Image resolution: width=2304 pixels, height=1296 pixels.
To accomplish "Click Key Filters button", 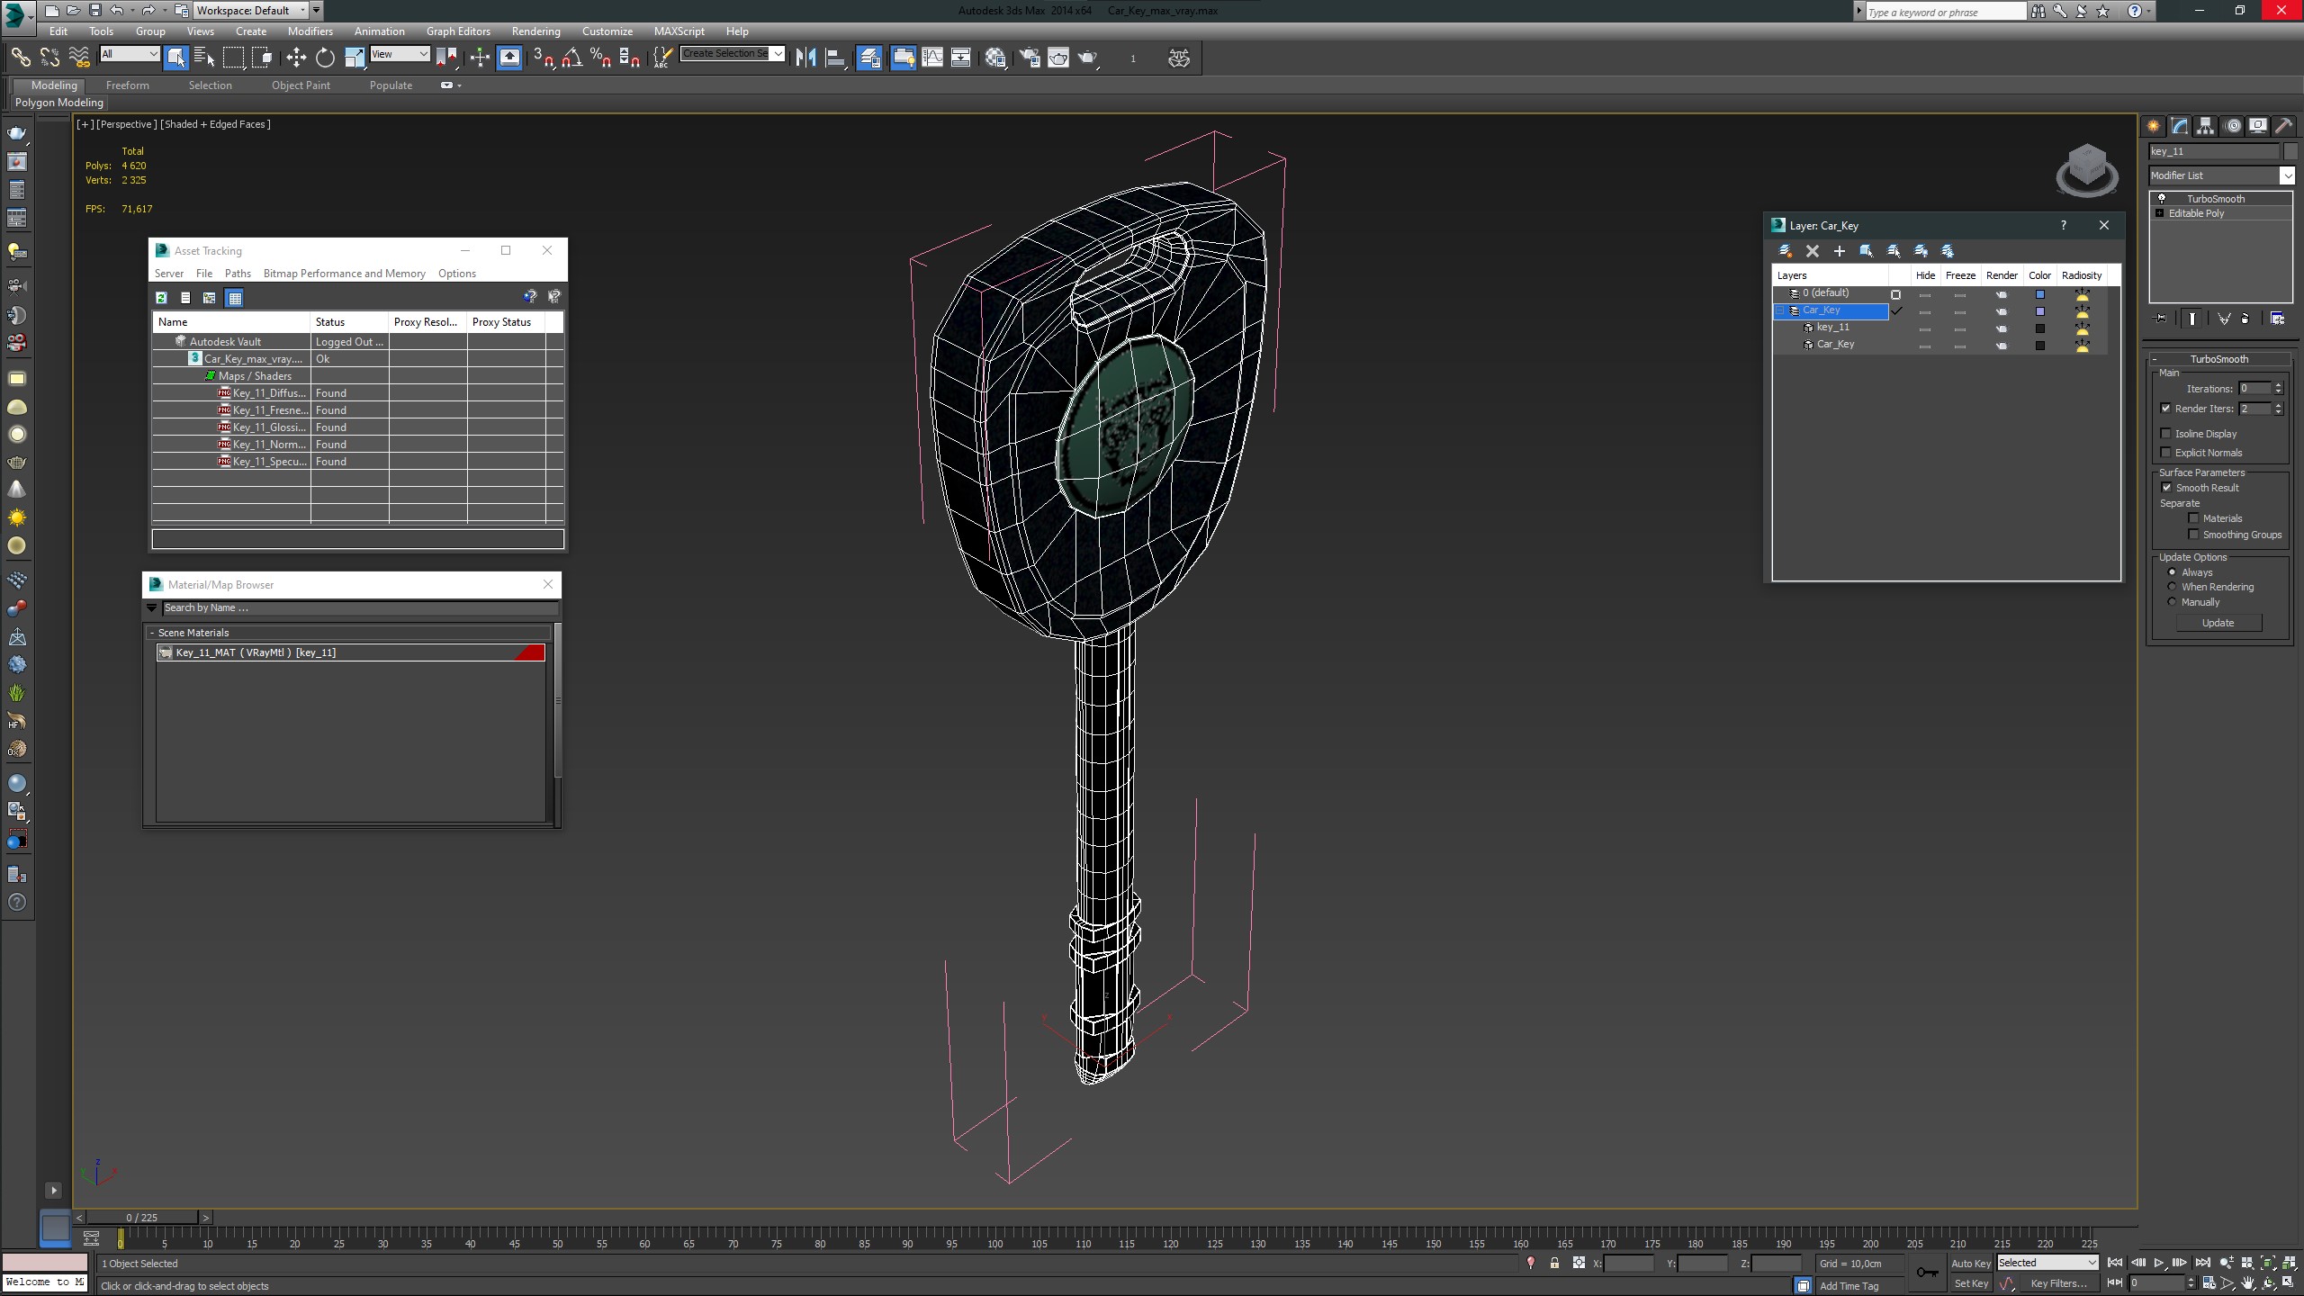I will point(2058,1283).
